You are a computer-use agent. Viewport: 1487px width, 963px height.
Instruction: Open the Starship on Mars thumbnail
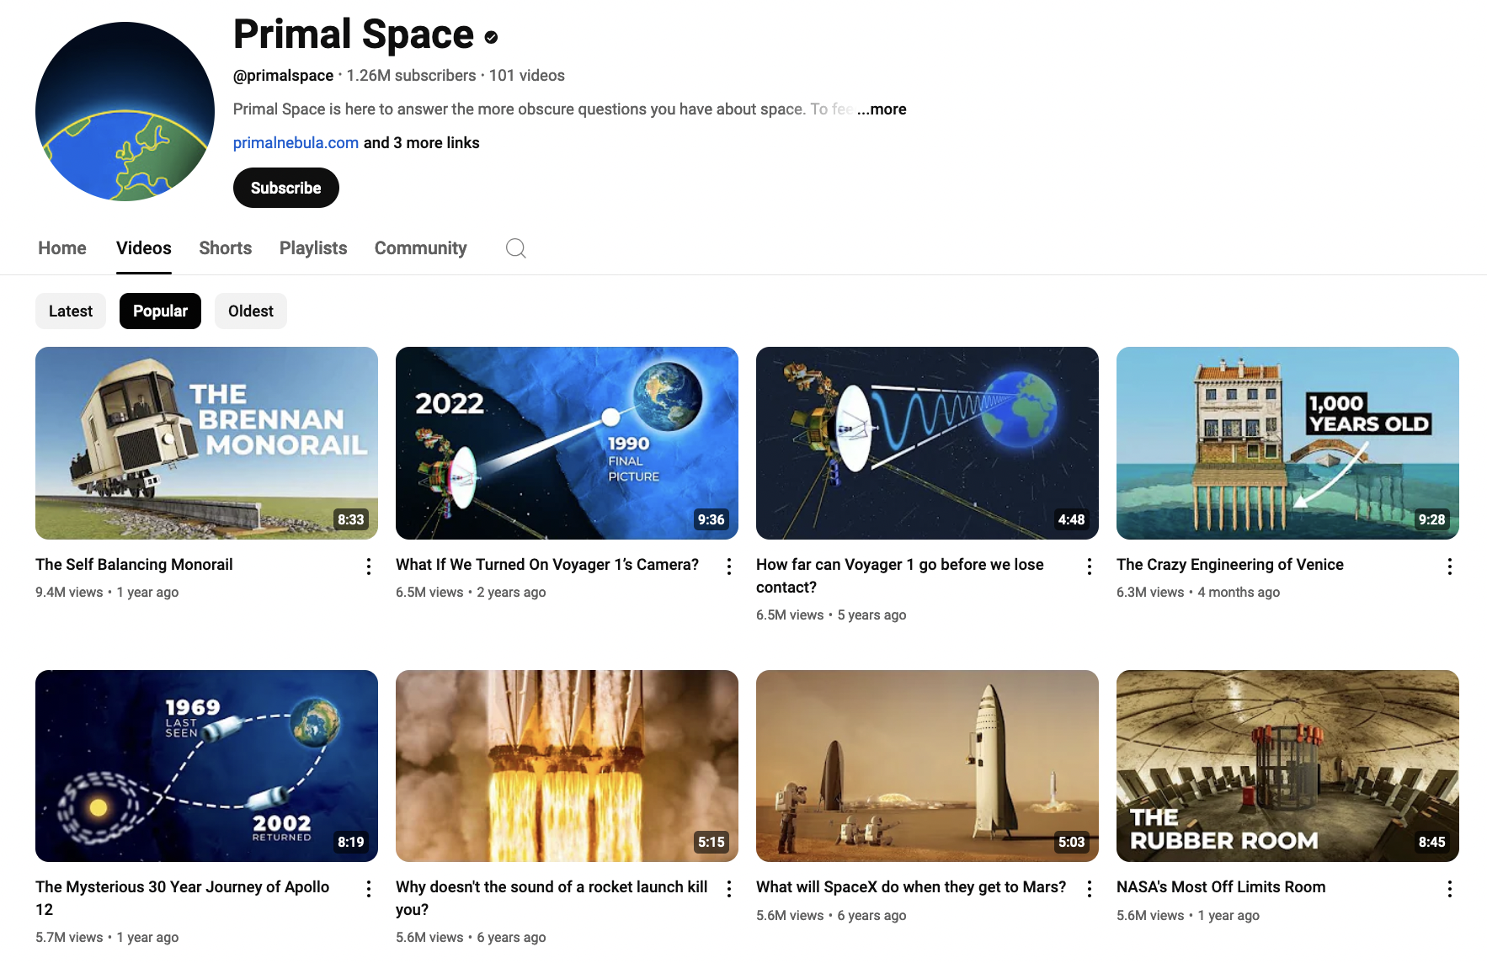point(927,766)
